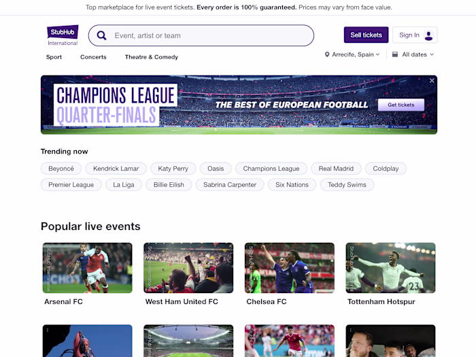Open the Sport menu
This screenshot has width=476, height=357.
pyautogui.click(x=54, y=57)
